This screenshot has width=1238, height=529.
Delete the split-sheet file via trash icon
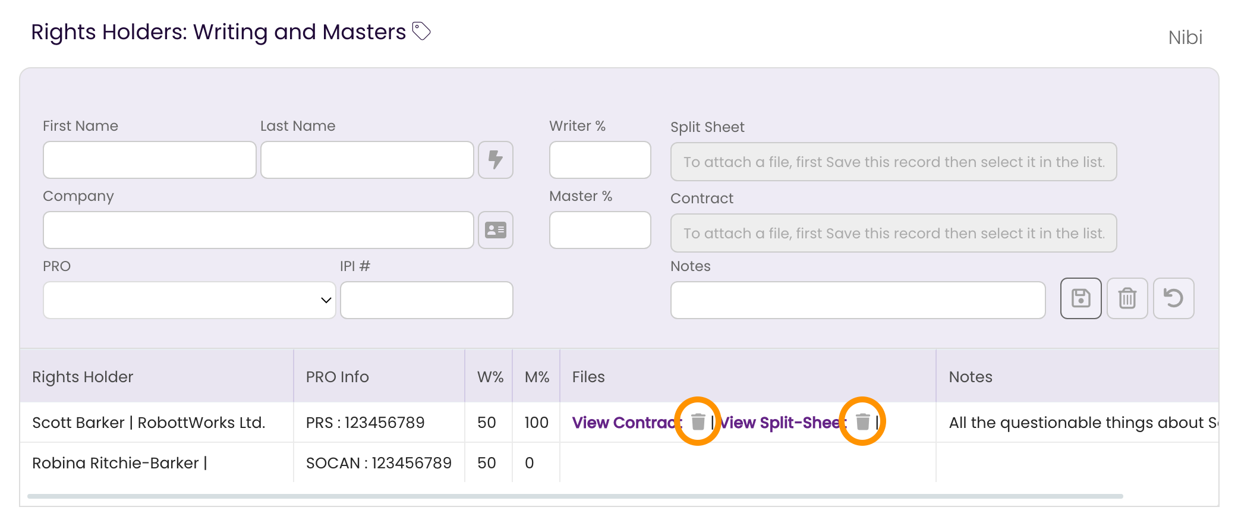point(862,421)
